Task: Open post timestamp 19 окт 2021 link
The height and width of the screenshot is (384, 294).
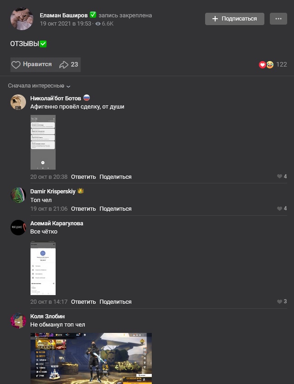Action: 65,24
